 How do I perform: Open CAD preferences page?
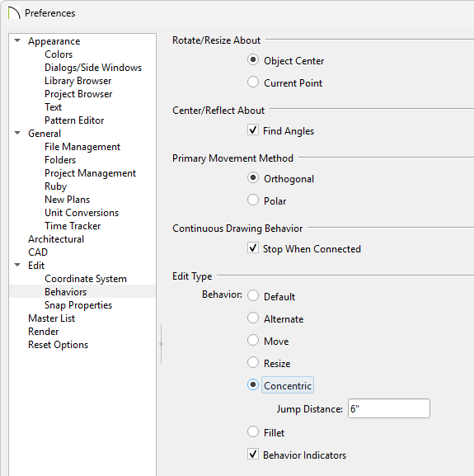pos(38,252)
